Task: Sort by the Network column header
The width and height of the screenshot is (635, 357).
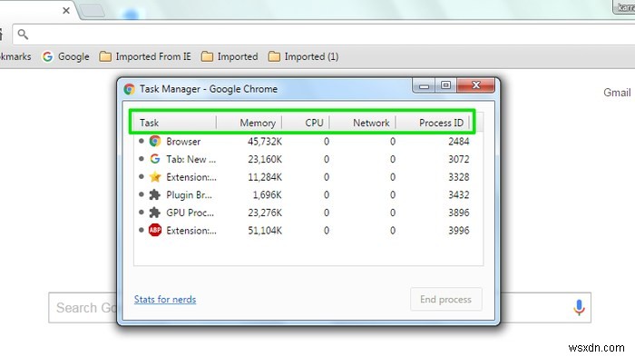Action: pos(363,123)
